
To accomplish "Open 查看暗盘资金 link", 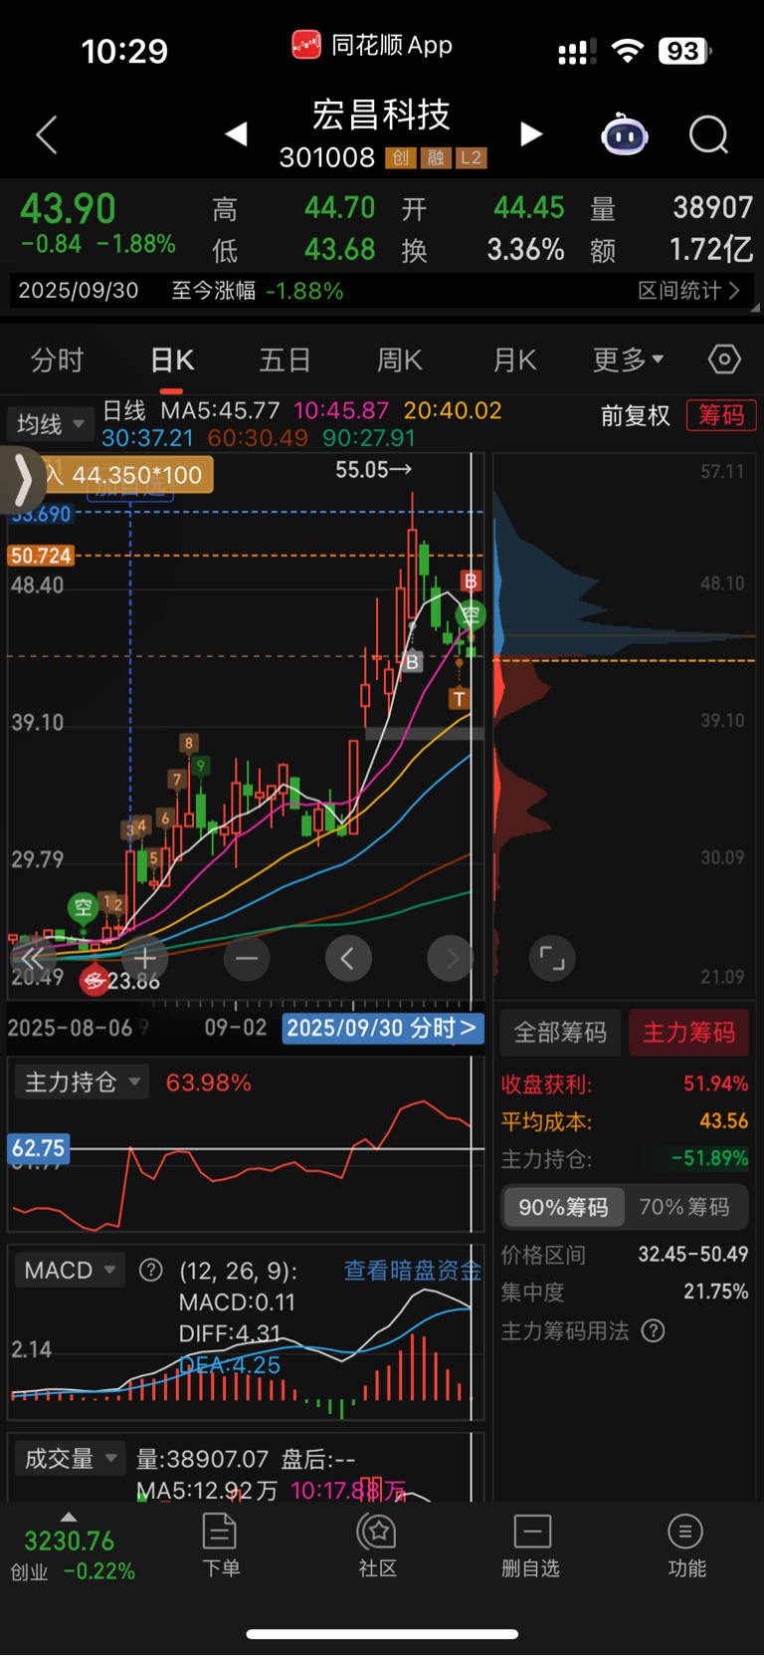I will (x=413, y=1270).
